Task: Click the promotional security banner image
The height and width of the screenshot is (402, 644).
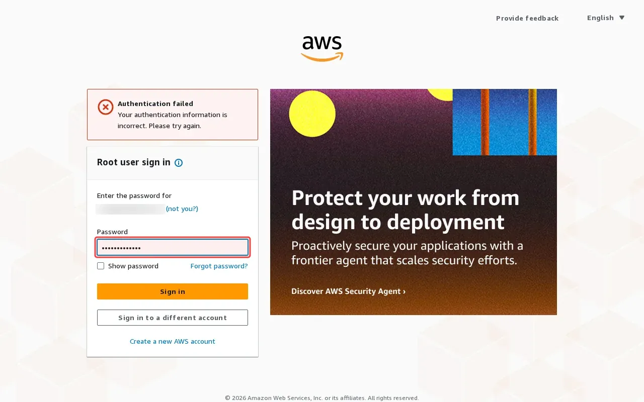Action: tap(414, 202)
